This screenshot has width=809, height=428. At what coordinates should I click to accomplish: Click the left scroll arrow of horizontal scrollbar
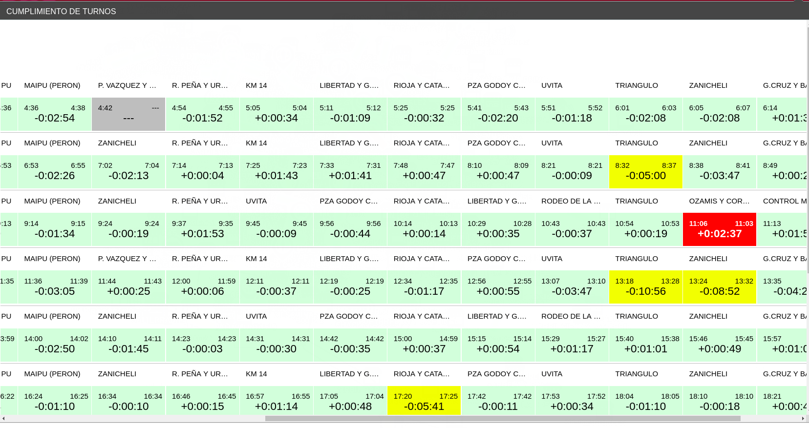(3, 419)
